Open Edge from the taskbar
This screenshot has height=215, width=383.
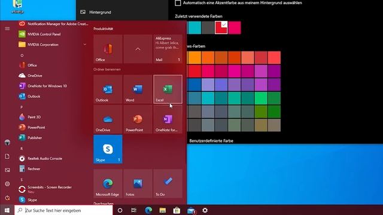tap(148, 210)
